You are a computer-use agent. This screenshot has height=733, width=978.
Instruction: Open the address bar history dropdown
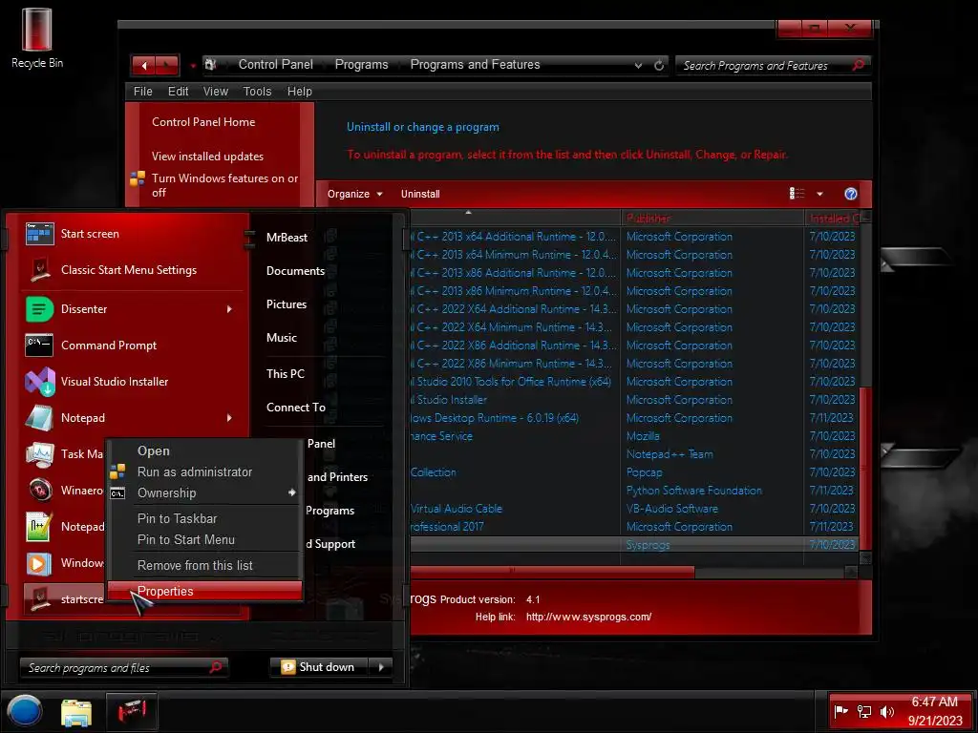pyautogui.click(x=638, y=66)
